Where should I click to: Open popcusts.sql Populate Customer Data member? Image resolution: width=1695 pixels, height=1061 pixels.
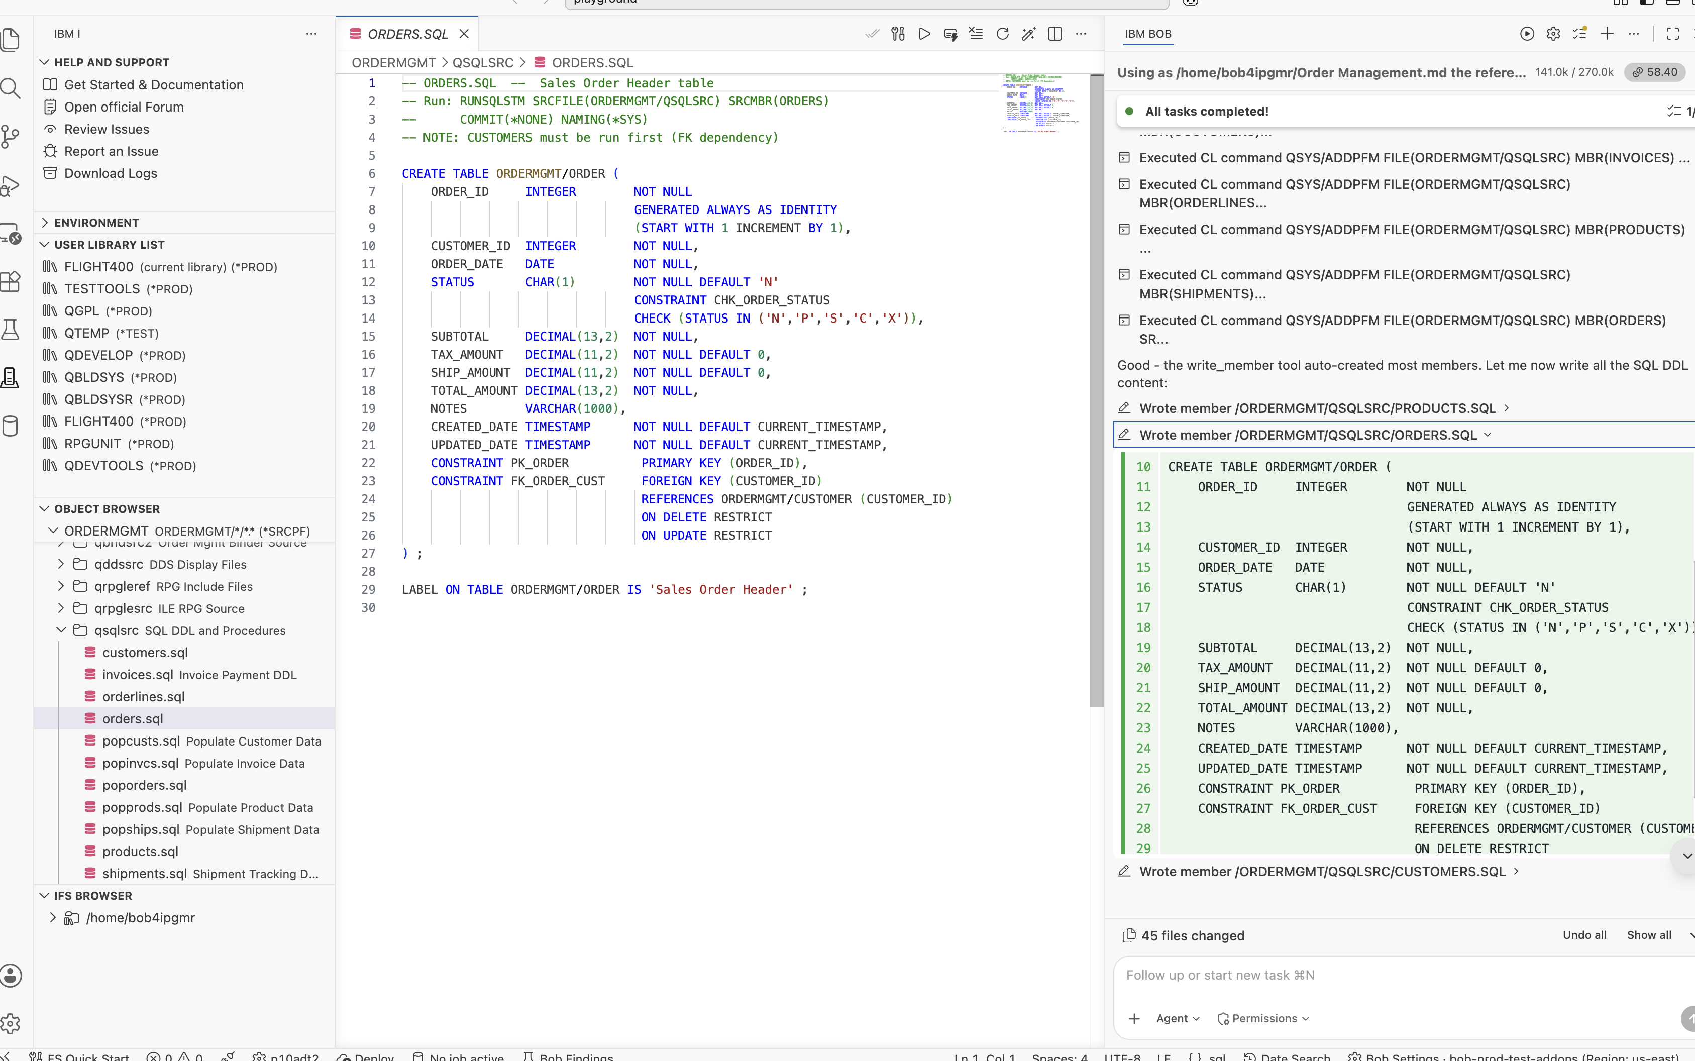click(x=211, y=741)
